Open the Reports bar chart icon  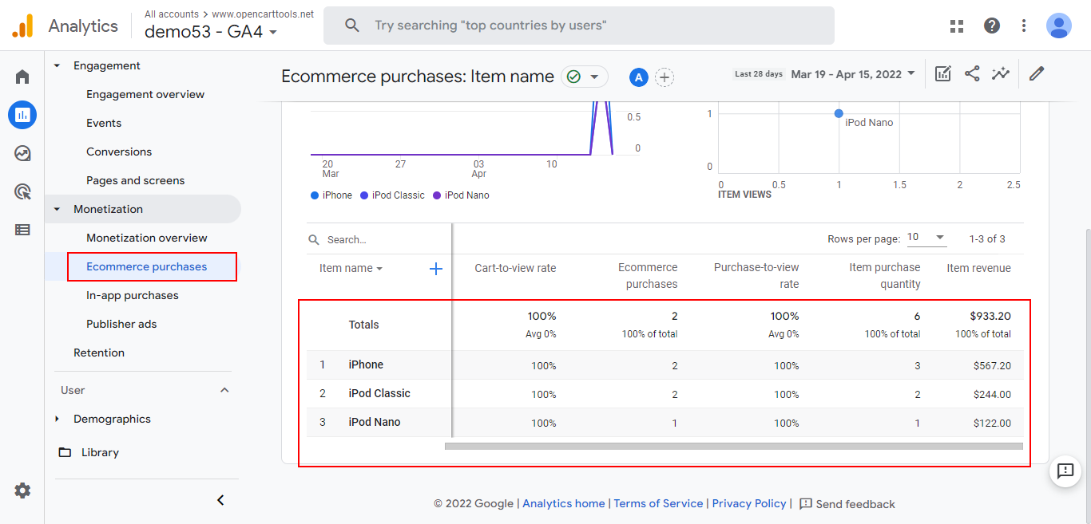[x=22, y=115]
